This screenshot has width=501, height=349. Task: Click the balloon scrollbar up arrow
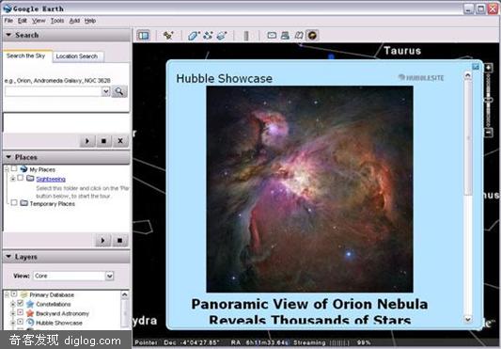coord(468,76)
